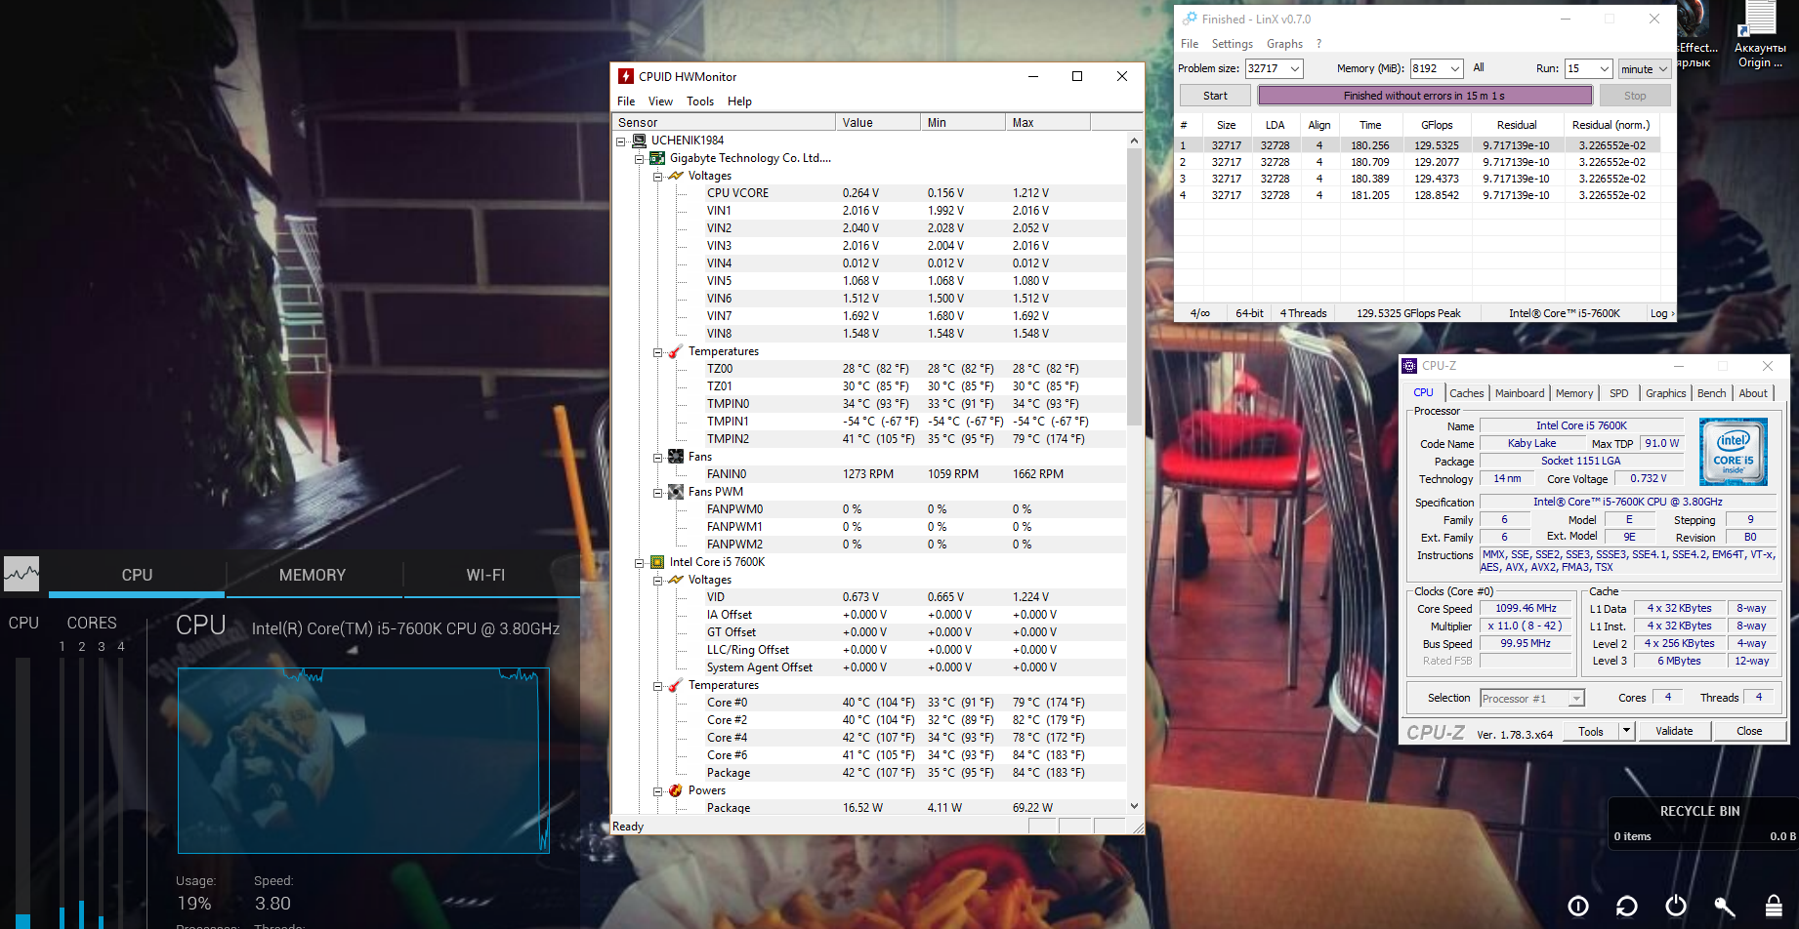The width and height of the screenshot is (1799, 929).
Task: Switch to the Caches tab in CPU-Z
Action: click(x=1466, y=393)
